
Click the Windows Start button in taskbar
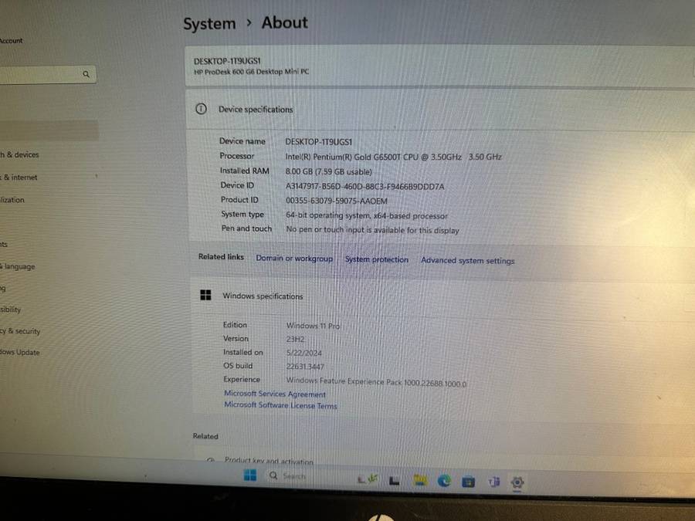tap(250, 475)
